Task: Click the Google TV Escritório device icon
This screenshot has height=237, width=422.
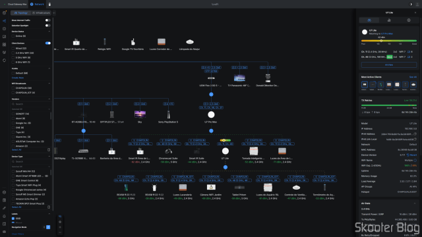Action: tap(133, 42)
